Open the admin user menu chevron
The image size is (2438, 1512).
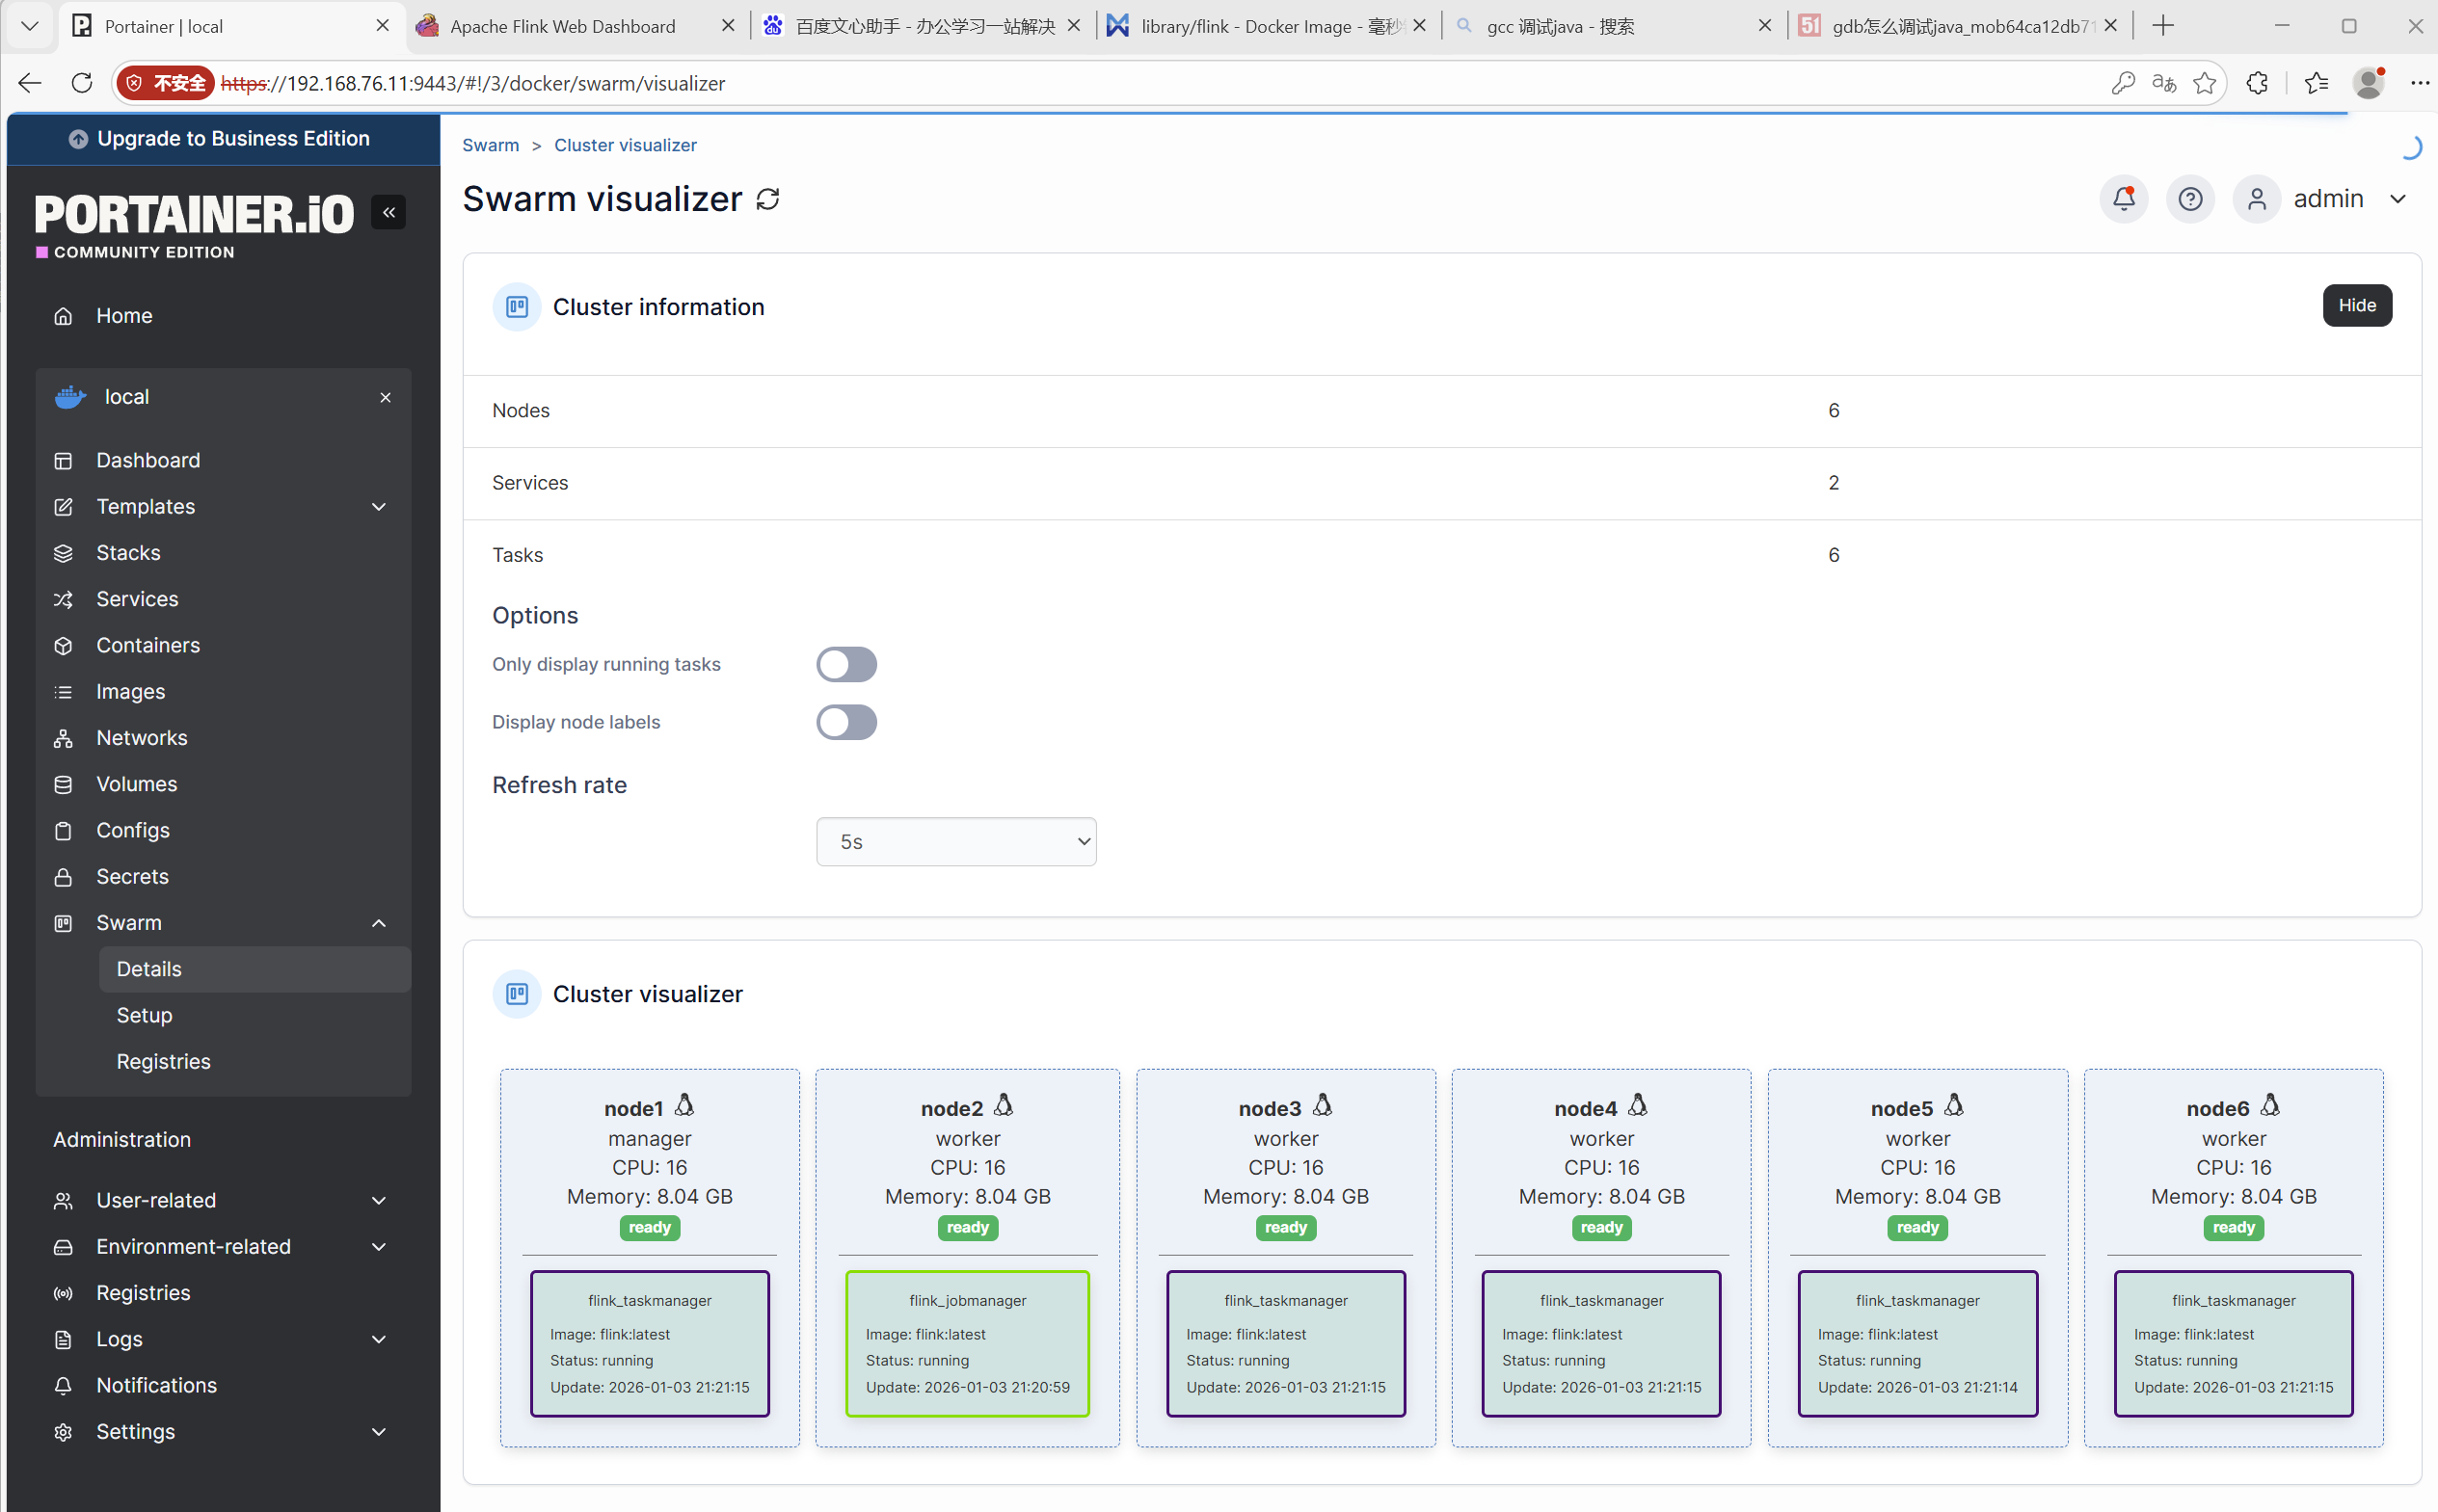tap(2398, 199)
